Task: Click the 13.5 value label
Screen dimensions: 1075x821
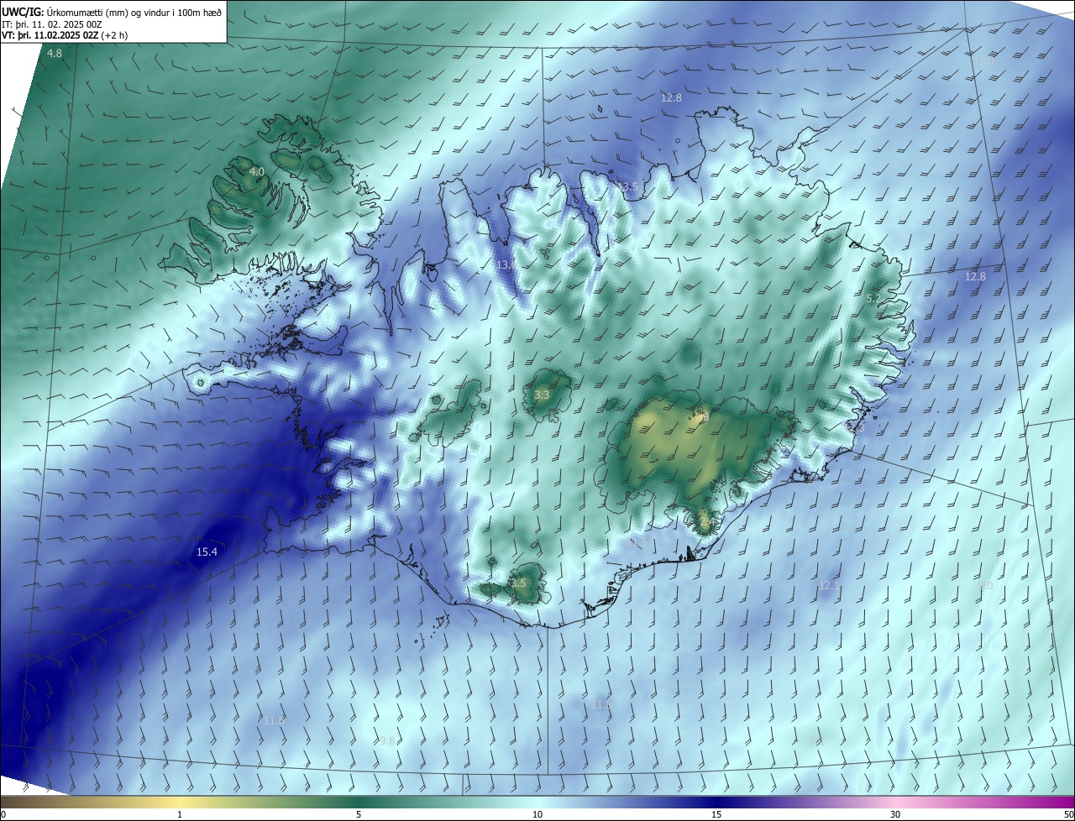Action: coord(628,186)
